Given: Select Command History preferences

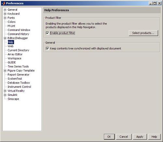Looking at the screenshot, I should click(x=18, y=34).
